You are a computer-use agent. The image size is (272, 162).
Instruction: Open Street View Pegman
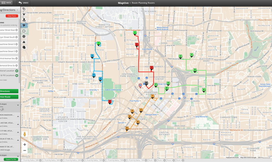pyautogui.click(x=25, y=134)
